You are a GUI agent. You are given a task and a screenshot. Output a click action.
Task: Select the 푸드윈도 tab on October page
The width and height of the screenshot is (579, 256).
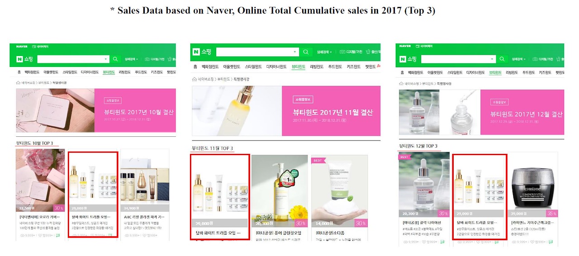(141, 72)
